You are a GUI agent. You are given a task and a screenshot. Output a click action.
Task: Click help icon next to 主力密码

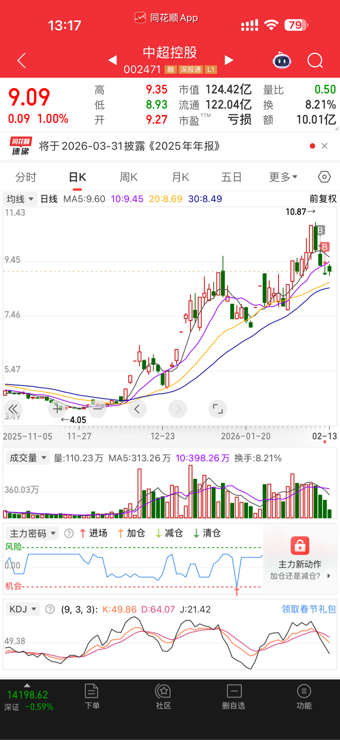(x=69, y=533)
